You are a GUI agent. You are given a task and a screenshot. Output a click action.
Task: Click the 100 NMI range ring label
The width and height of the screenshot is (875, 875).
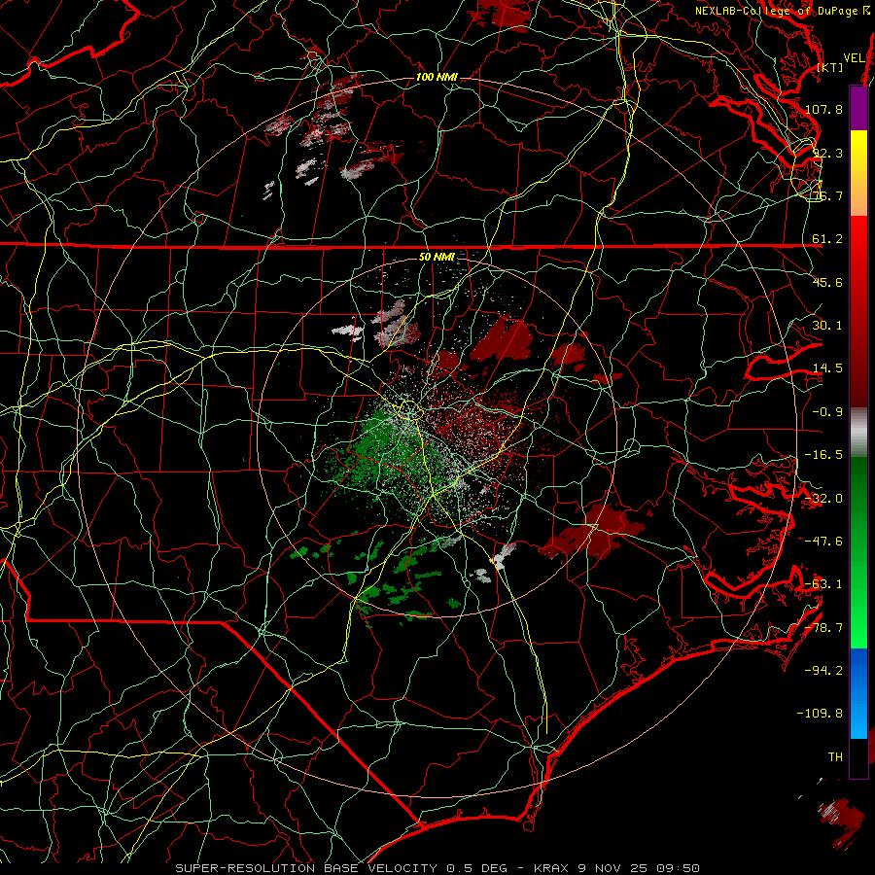[x=437, y=77]
